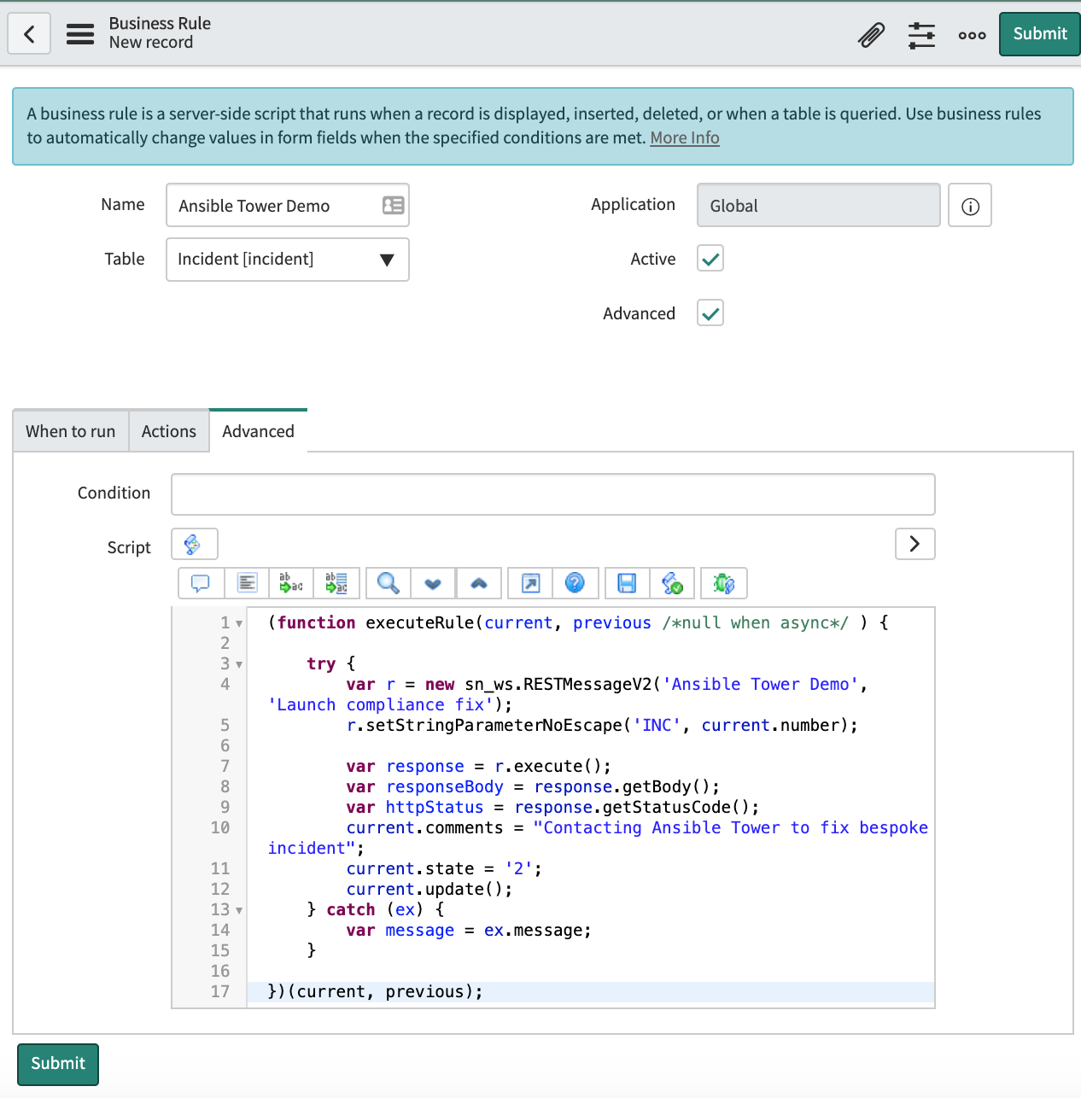The image size is (1081, 1098).
Task: Click the replace all icon in toolbar
Action: pos(336,583)
